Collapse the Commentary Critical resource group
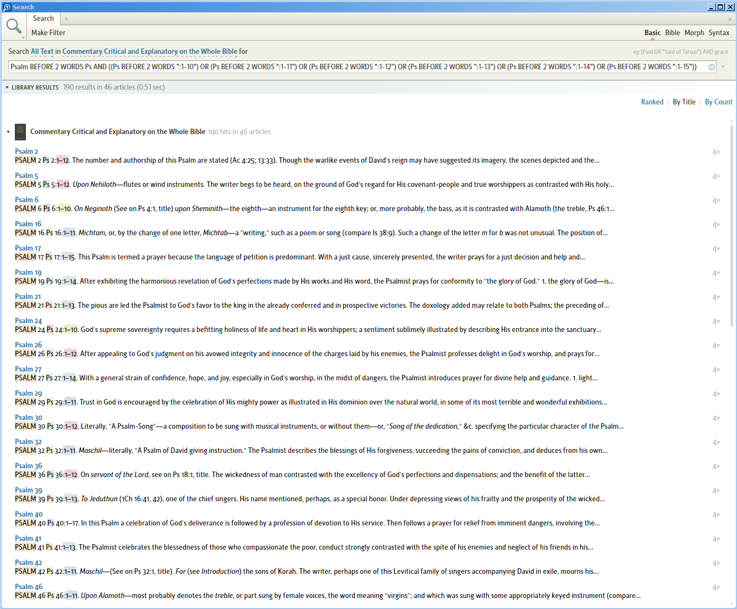 click(x=8, y=132)
